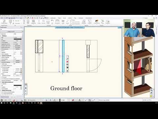The height and width of the screenshot is (119, 158).
Task: Expand the last bold section in properties
Action: pos(1,90)
